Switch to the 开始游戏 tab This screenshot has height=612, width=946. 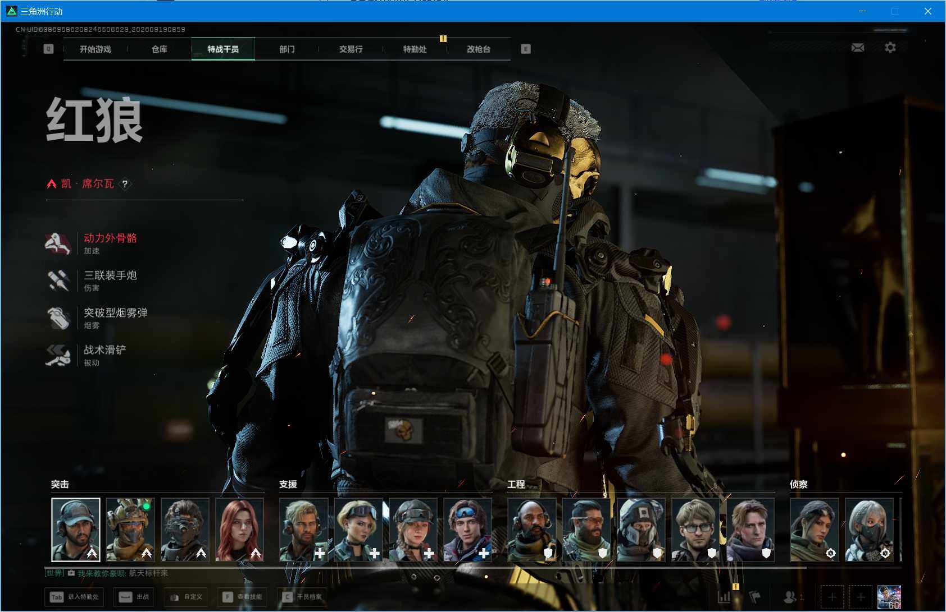95,49
